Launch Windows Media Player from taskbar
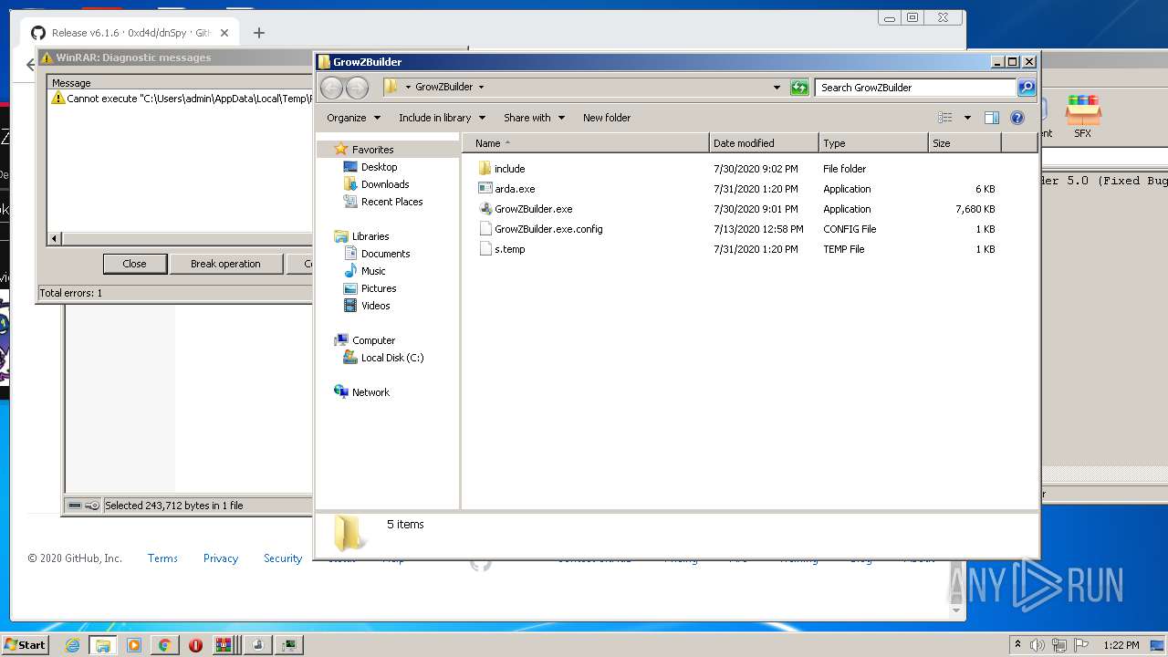This screenshot has width=1168, height=657. tap(134, 645)
